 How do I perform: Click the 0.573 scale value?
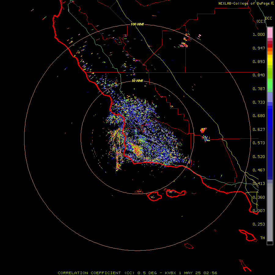coord(259,143)
